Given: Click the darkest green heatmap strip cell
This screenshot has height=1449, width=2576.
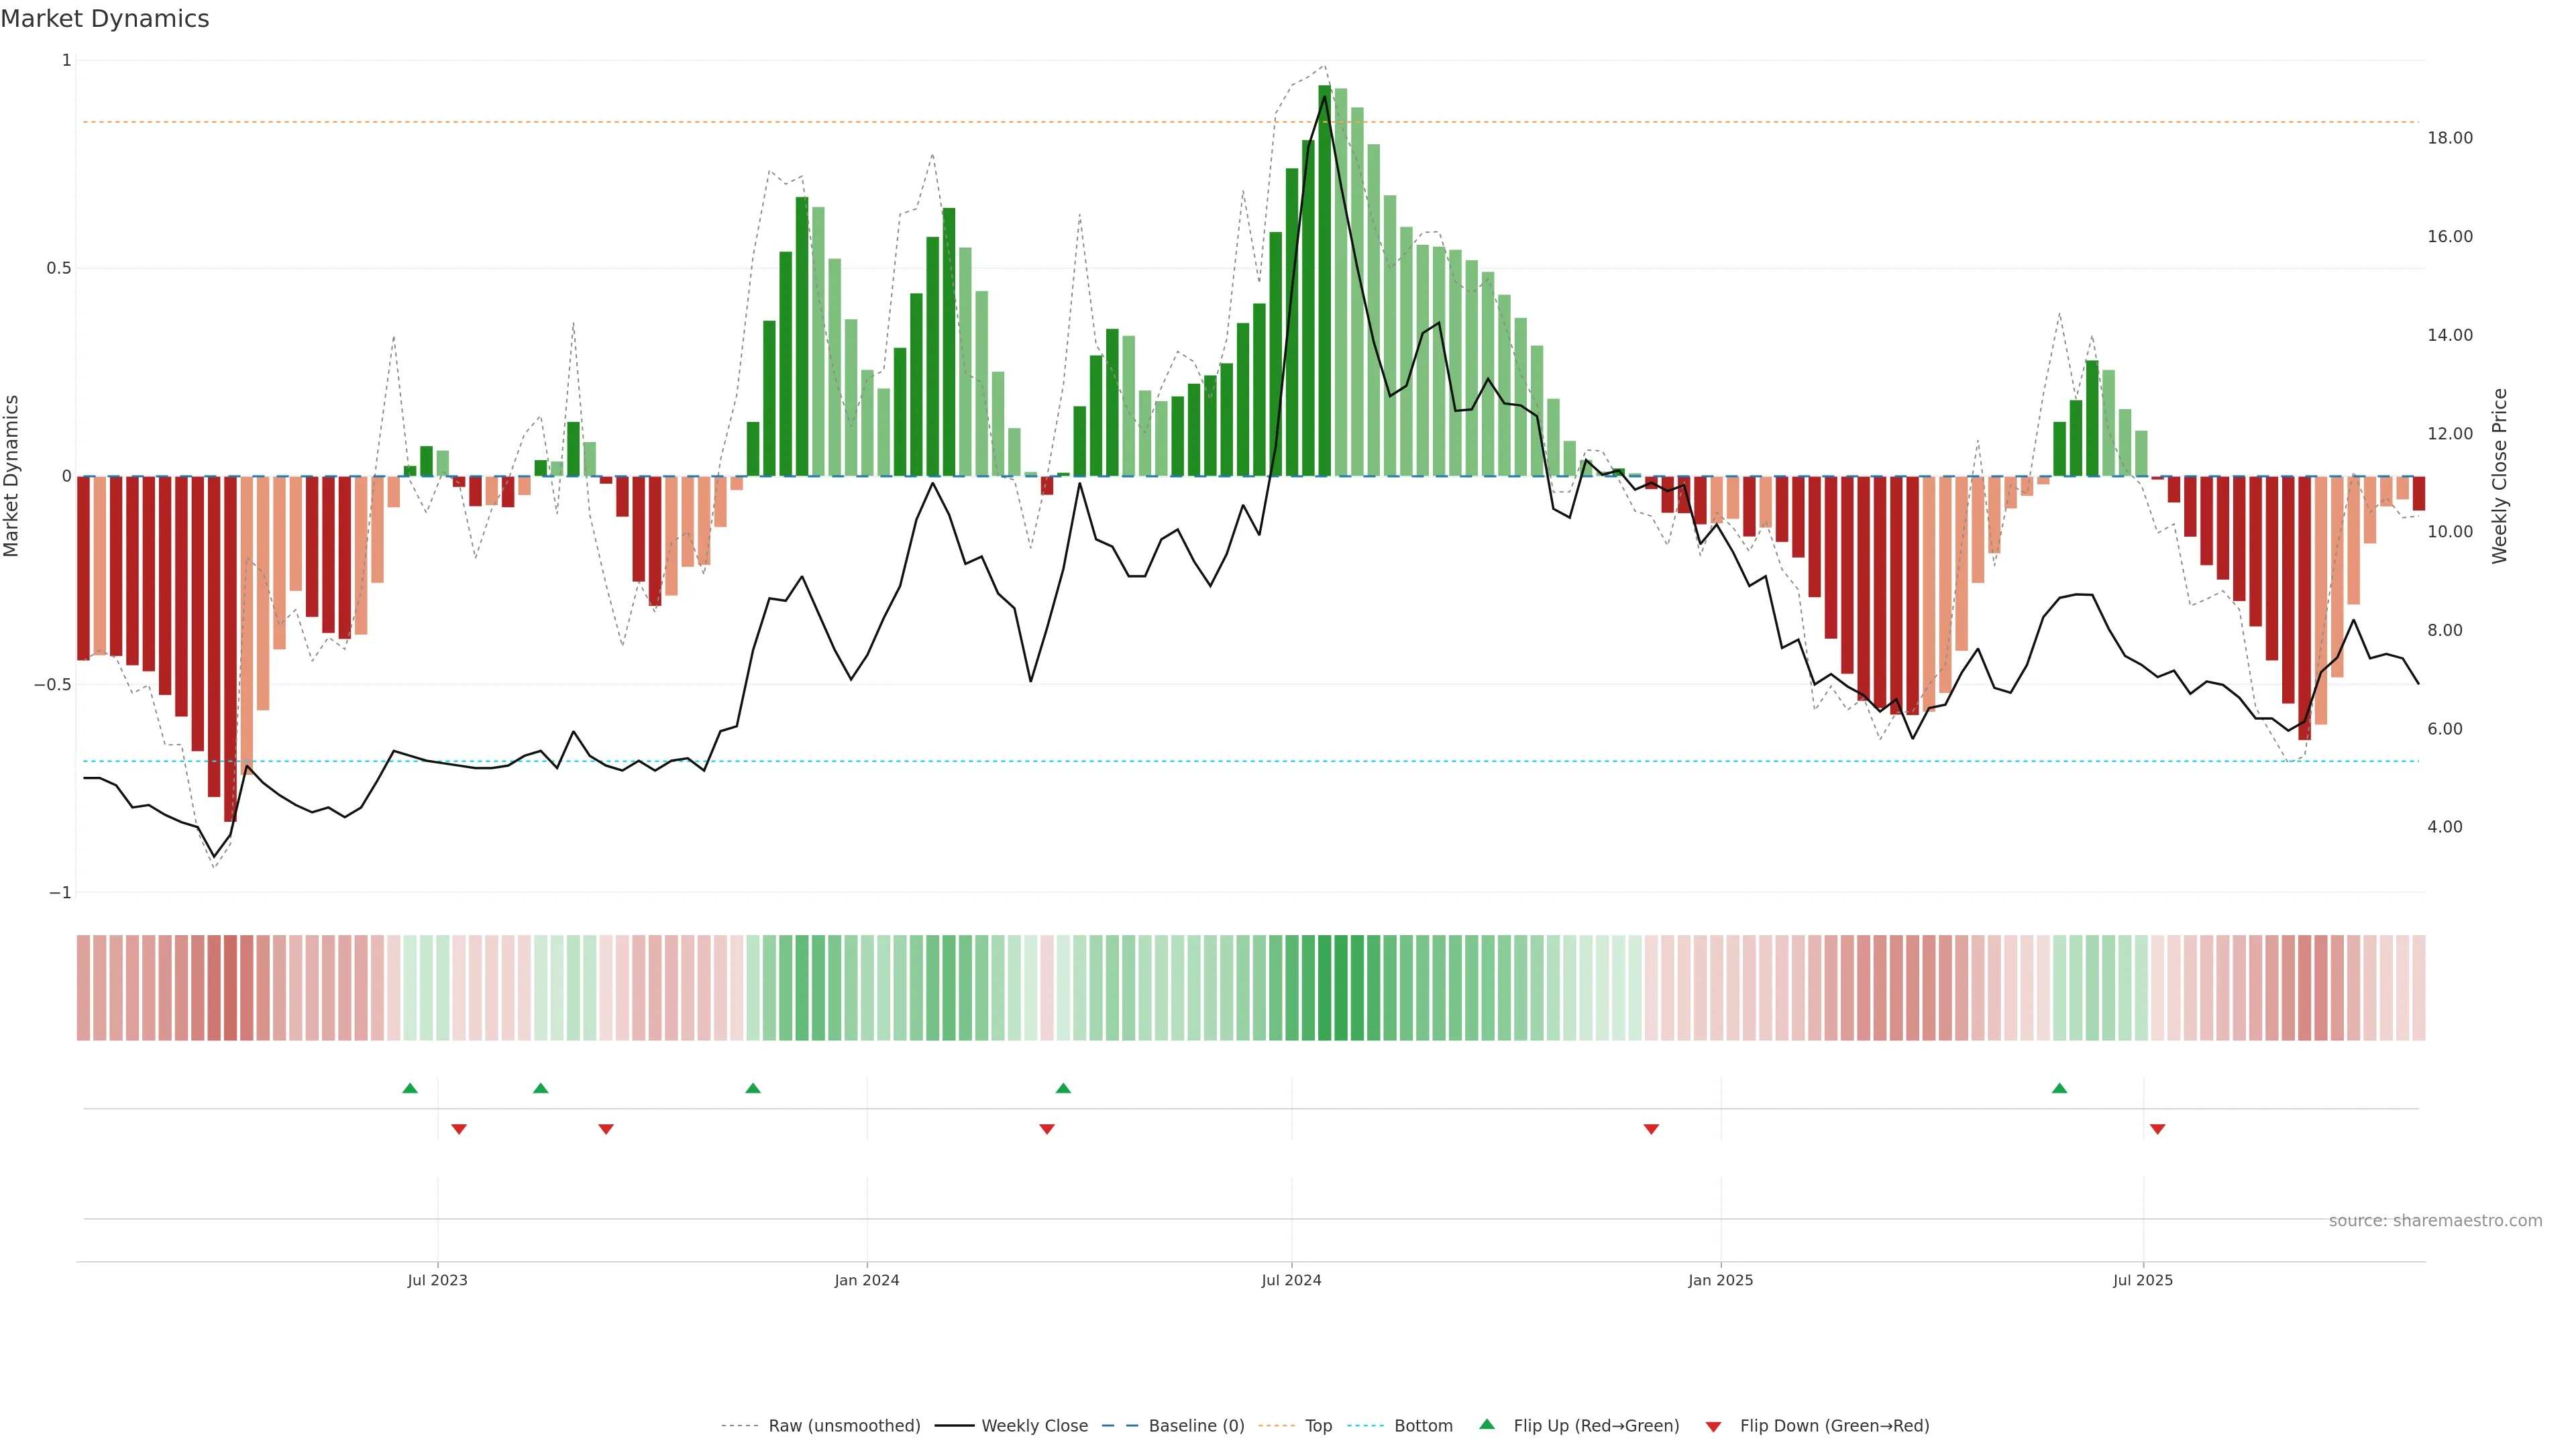Looking at the screenshot, I should 1324,988.
